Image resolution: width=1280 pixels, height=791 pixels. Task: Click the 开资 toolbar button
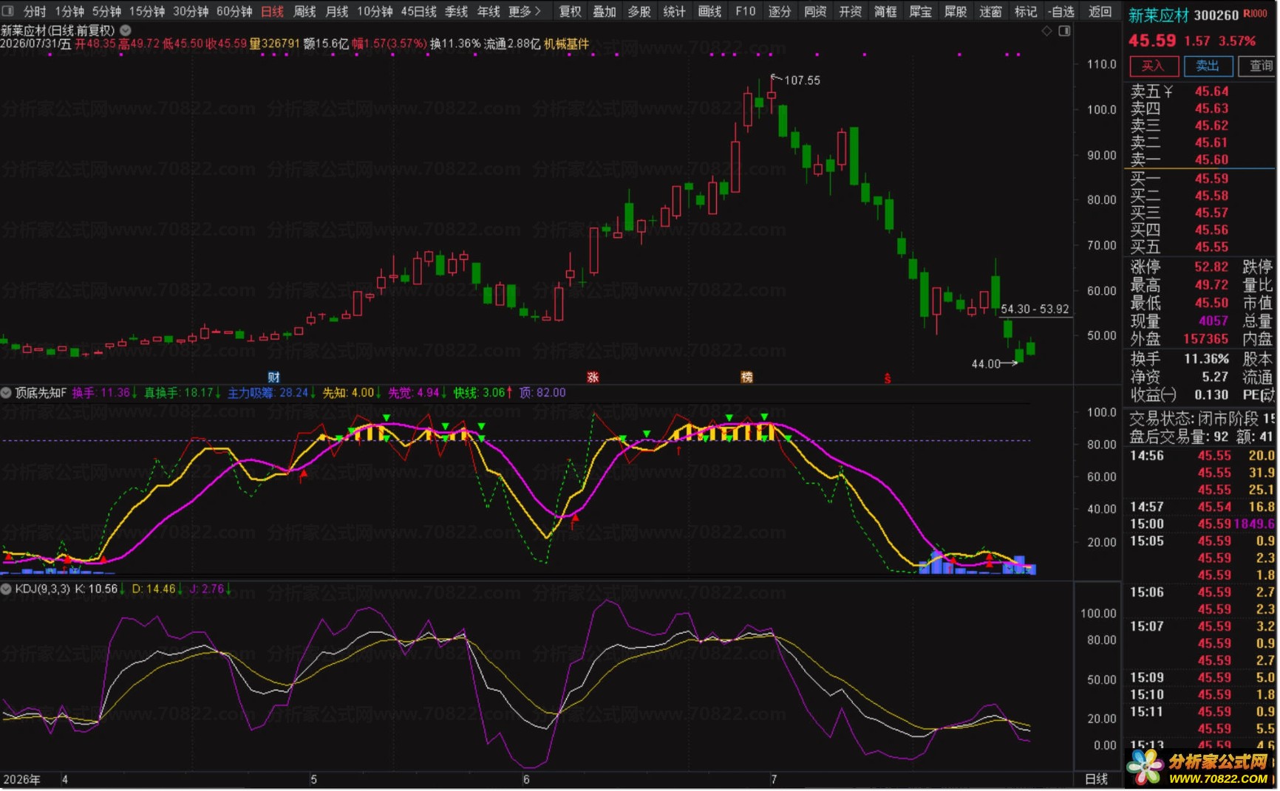click(x=850, y=11)
